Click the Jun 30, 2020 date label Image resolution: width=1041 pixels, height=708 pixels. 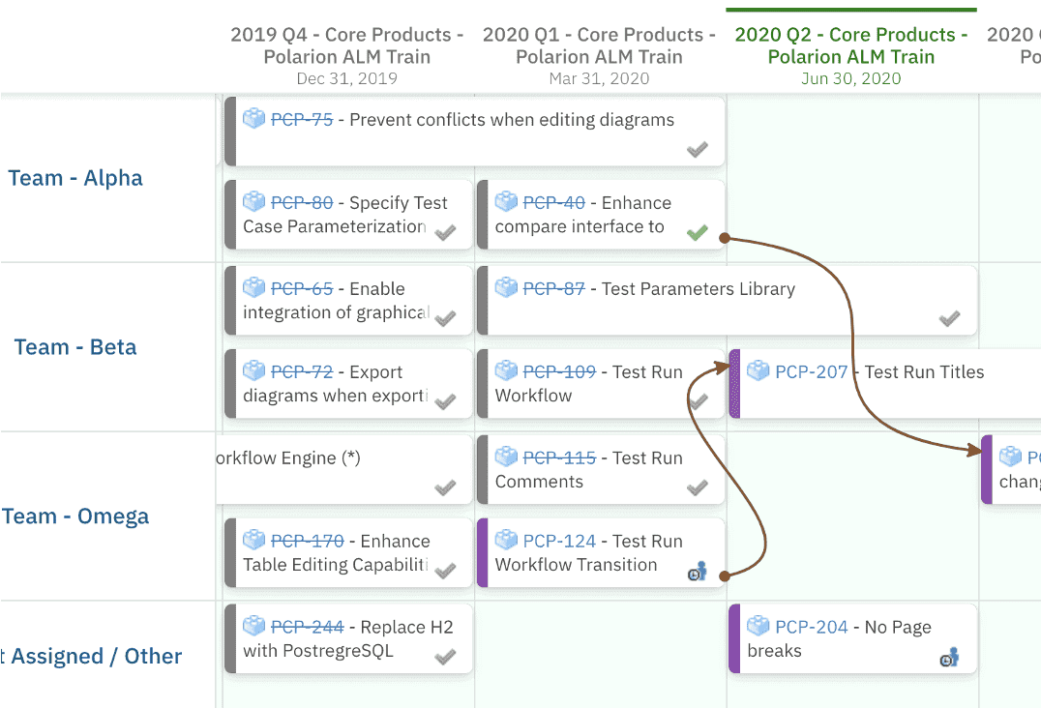851,78
